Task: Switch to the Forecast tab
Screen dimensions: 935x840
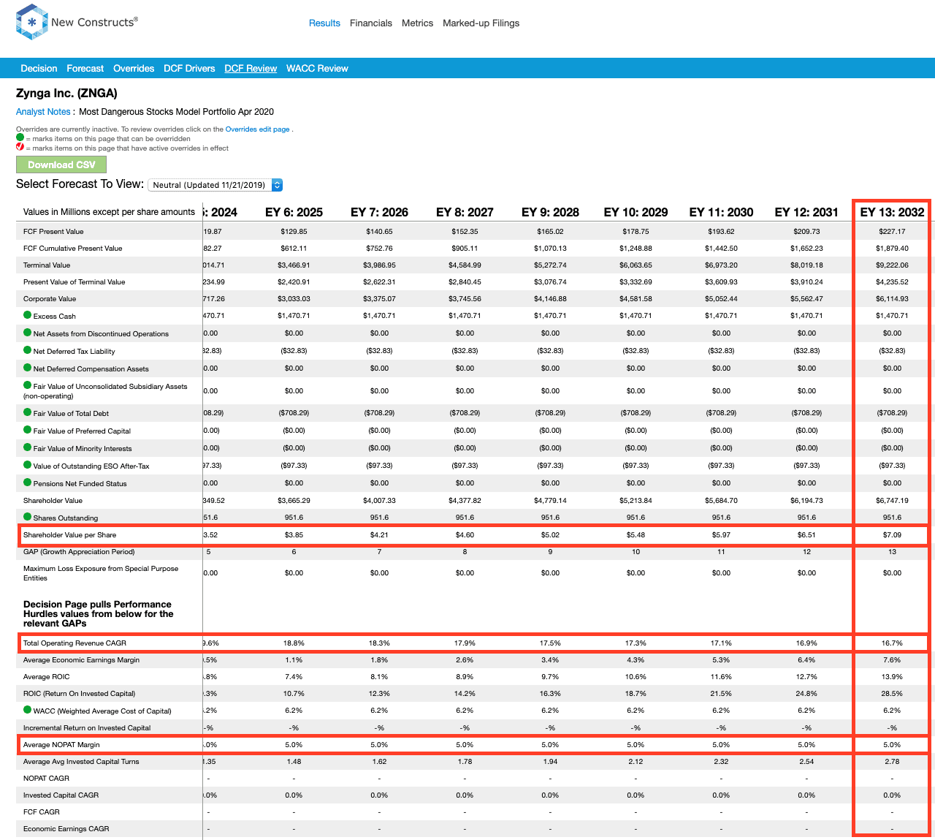Action: coord(85,68)
